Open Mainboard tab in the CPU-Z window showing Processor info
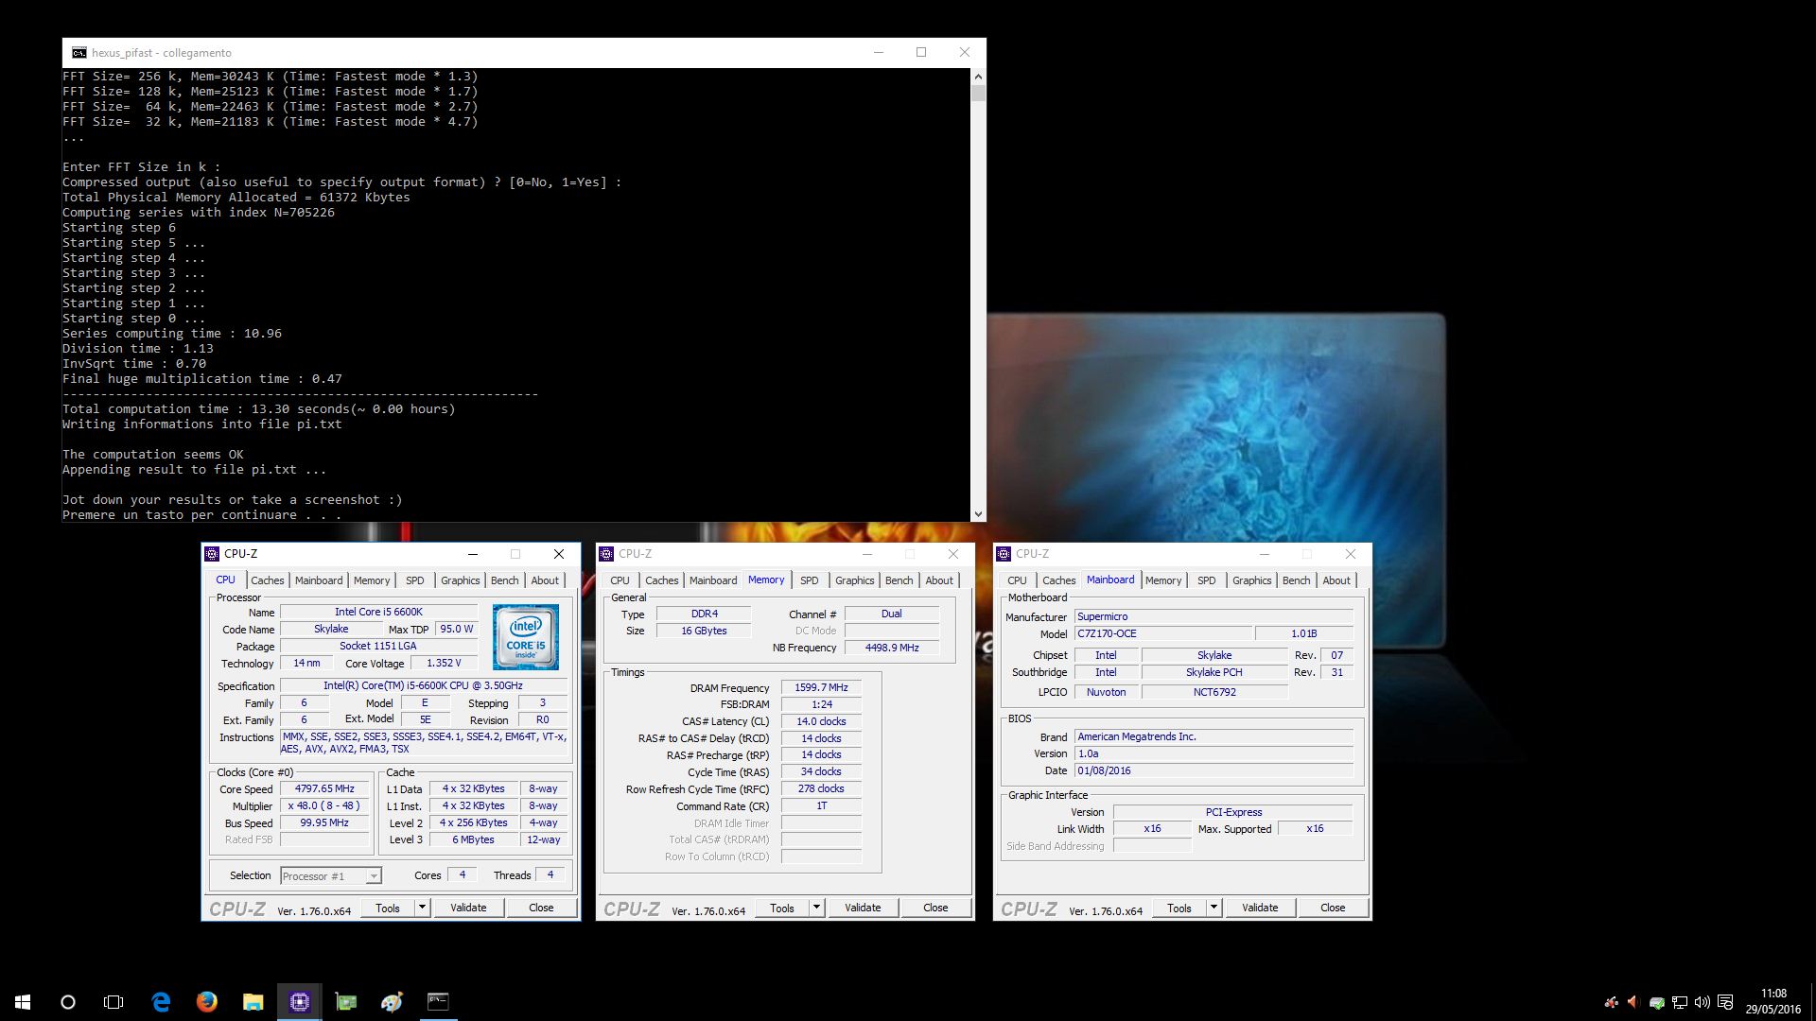1816x1021 pixels. point(319,580)
